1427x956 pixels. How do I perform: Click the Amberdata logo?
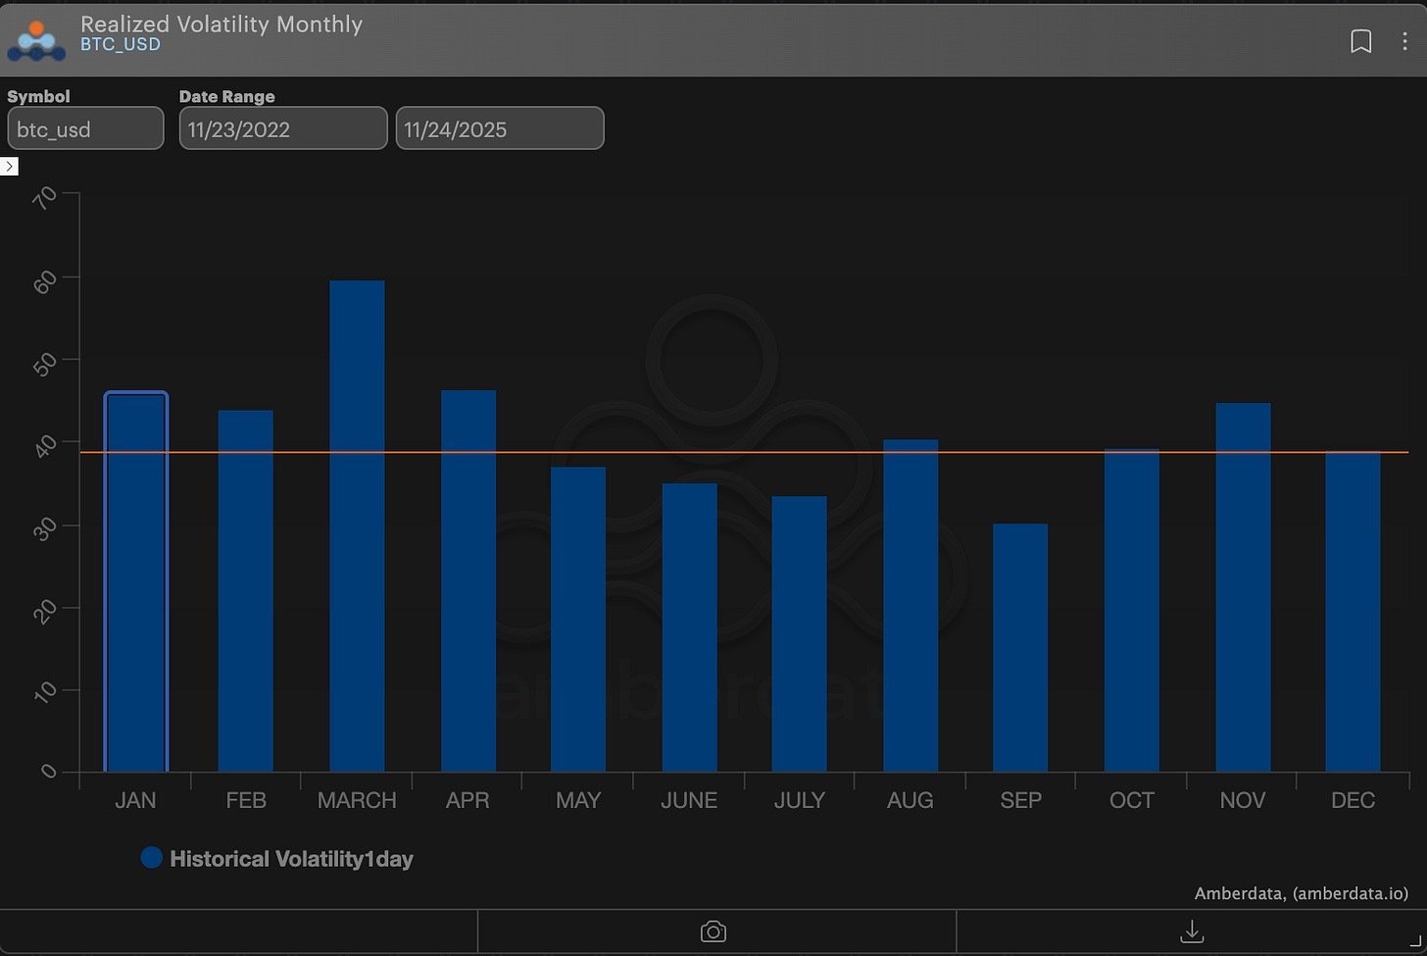35,39
